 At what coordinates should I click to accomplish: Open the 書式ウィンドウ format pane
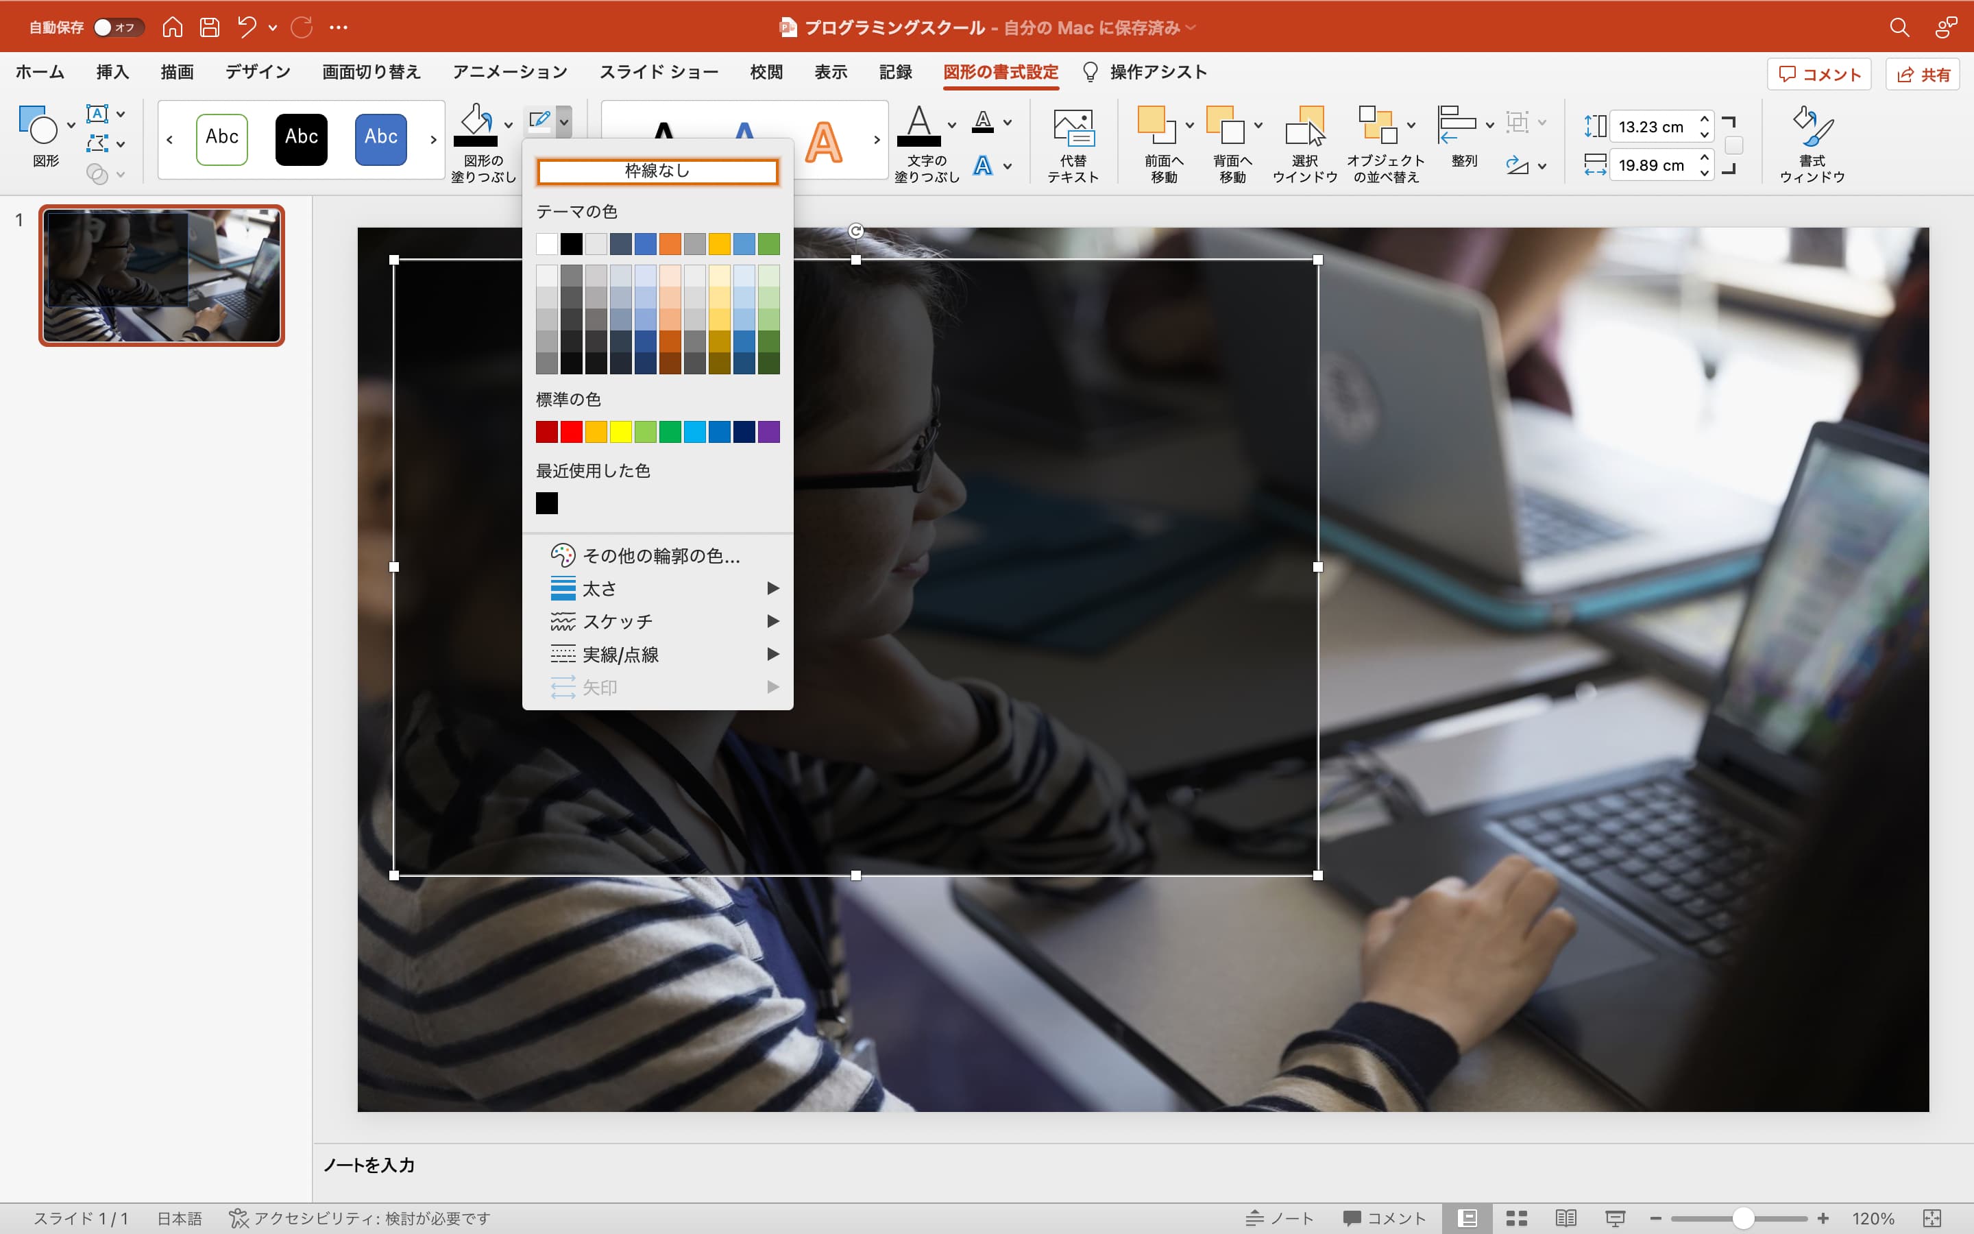point(1812,145)
